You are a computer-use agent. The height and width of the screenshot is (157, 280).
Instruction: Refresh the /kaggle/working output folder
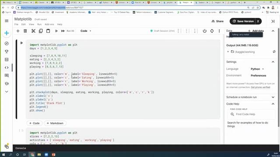coord(274,52)
